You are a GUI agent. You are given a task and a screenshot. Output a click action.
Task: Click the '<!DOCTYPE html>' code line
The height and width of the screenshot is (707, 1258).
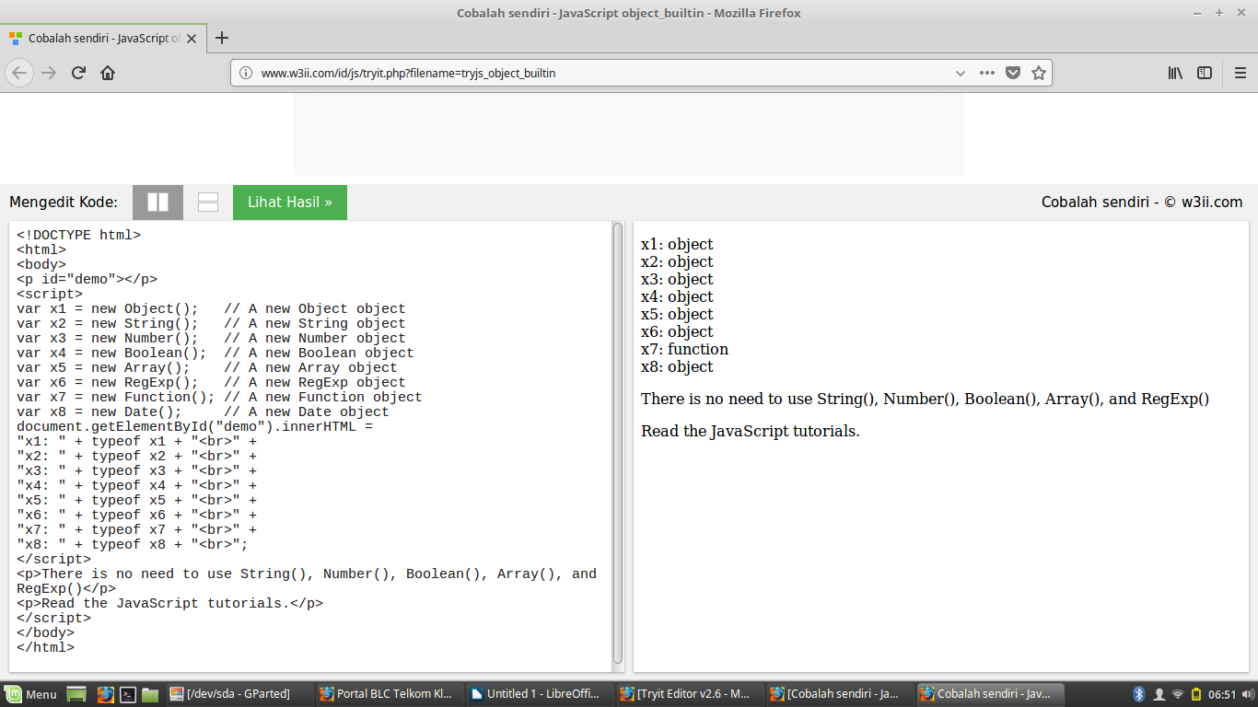pyautogui.click(x=78, y=235)
